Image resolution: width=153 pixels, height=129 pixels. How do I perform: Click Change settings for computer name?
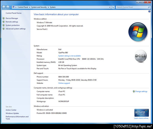click(141, 91)
